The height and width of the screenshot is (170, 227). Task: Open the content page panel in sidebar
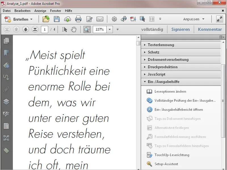pos(6,126)
